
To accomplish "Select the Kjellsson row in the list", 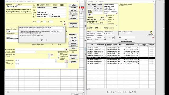I will (121, 56).
